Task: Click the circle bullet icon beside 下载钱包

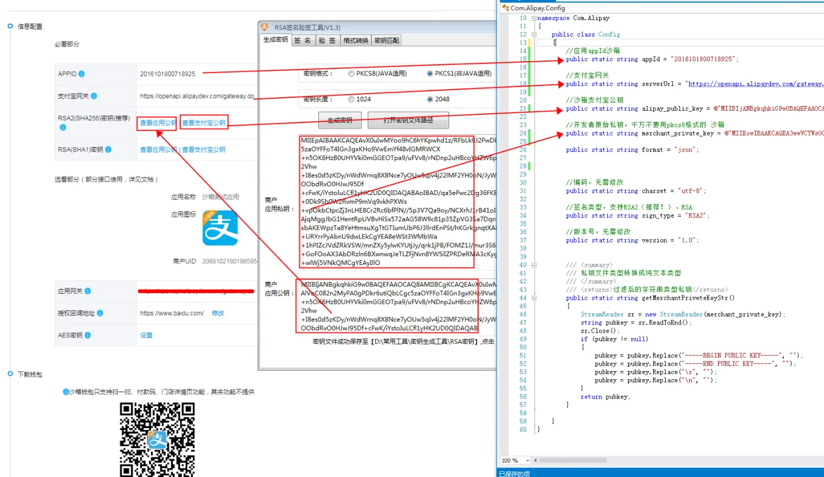Action: [10, 374]
